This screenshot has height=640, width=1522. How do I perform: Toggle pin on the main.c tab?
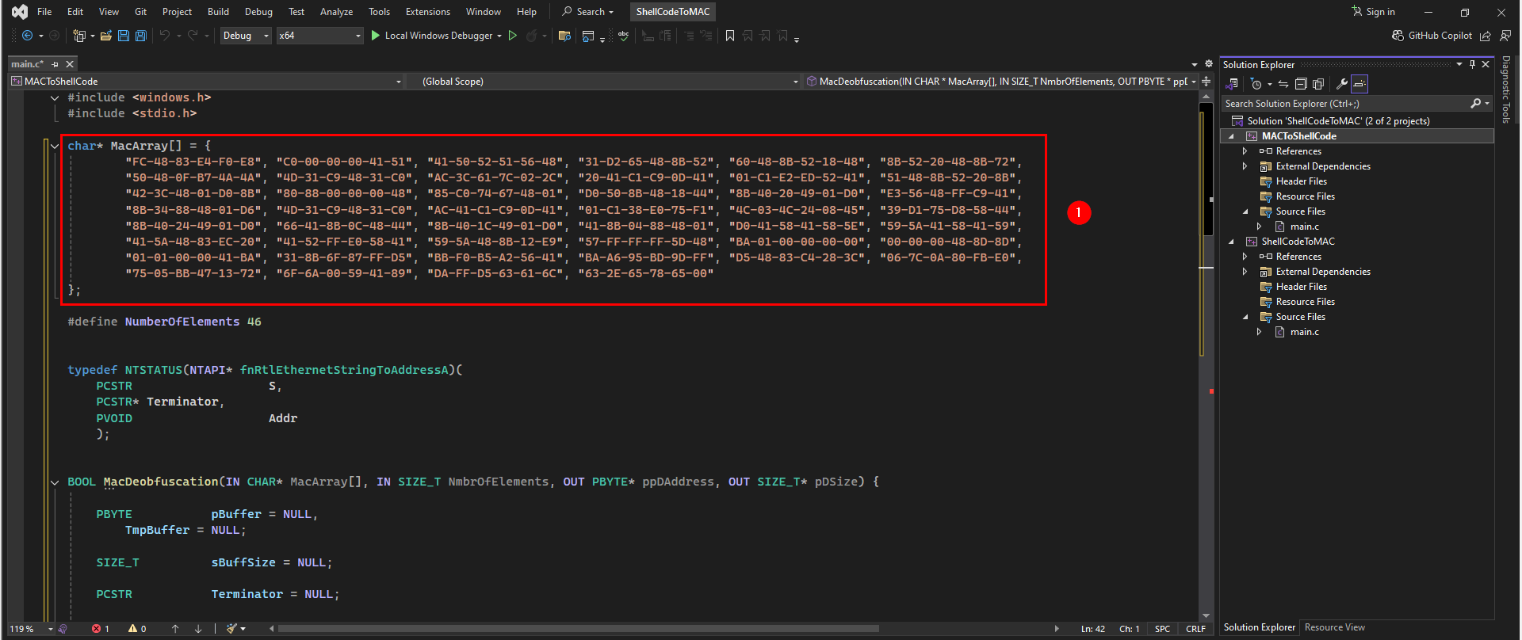pyautogui.click(x=55, y=64)
